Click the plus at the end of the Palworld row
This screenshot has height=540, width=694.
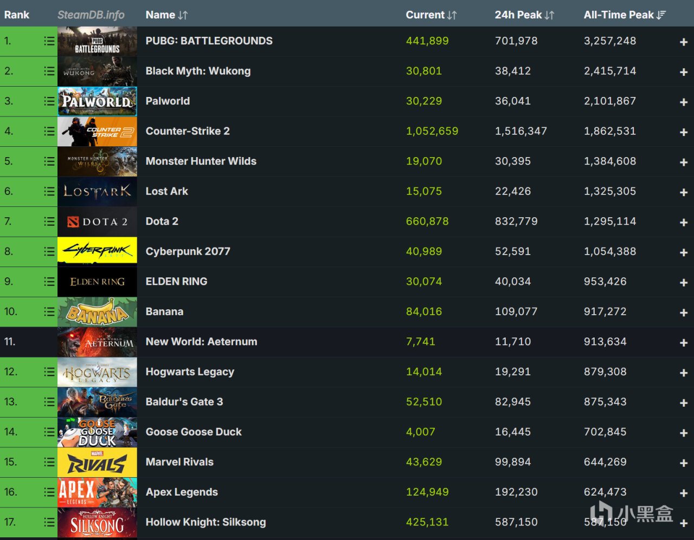[684, 102]
